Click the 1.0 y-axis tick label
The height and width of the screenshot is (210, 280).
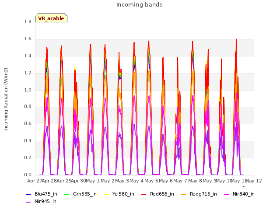[28, 90]
